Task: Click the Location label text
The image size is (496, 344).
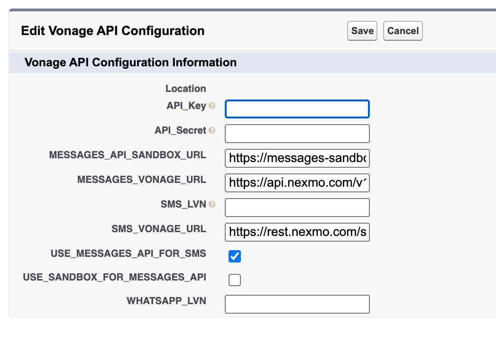Action: click(186, 89)
